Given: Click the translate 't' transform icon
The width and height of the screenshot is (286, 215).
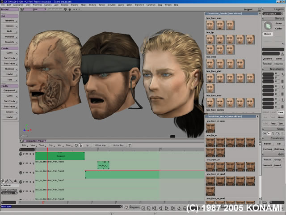Looking at the screenshot, I should coord(282,100).
